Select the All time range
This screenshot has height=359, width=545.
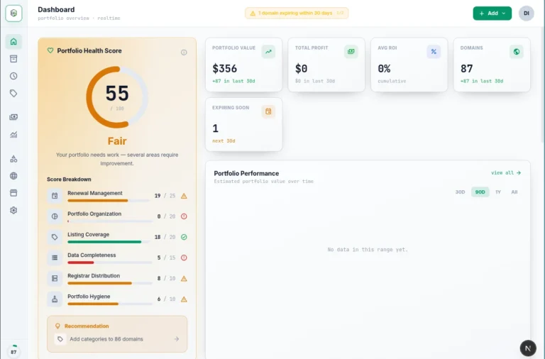514,192
